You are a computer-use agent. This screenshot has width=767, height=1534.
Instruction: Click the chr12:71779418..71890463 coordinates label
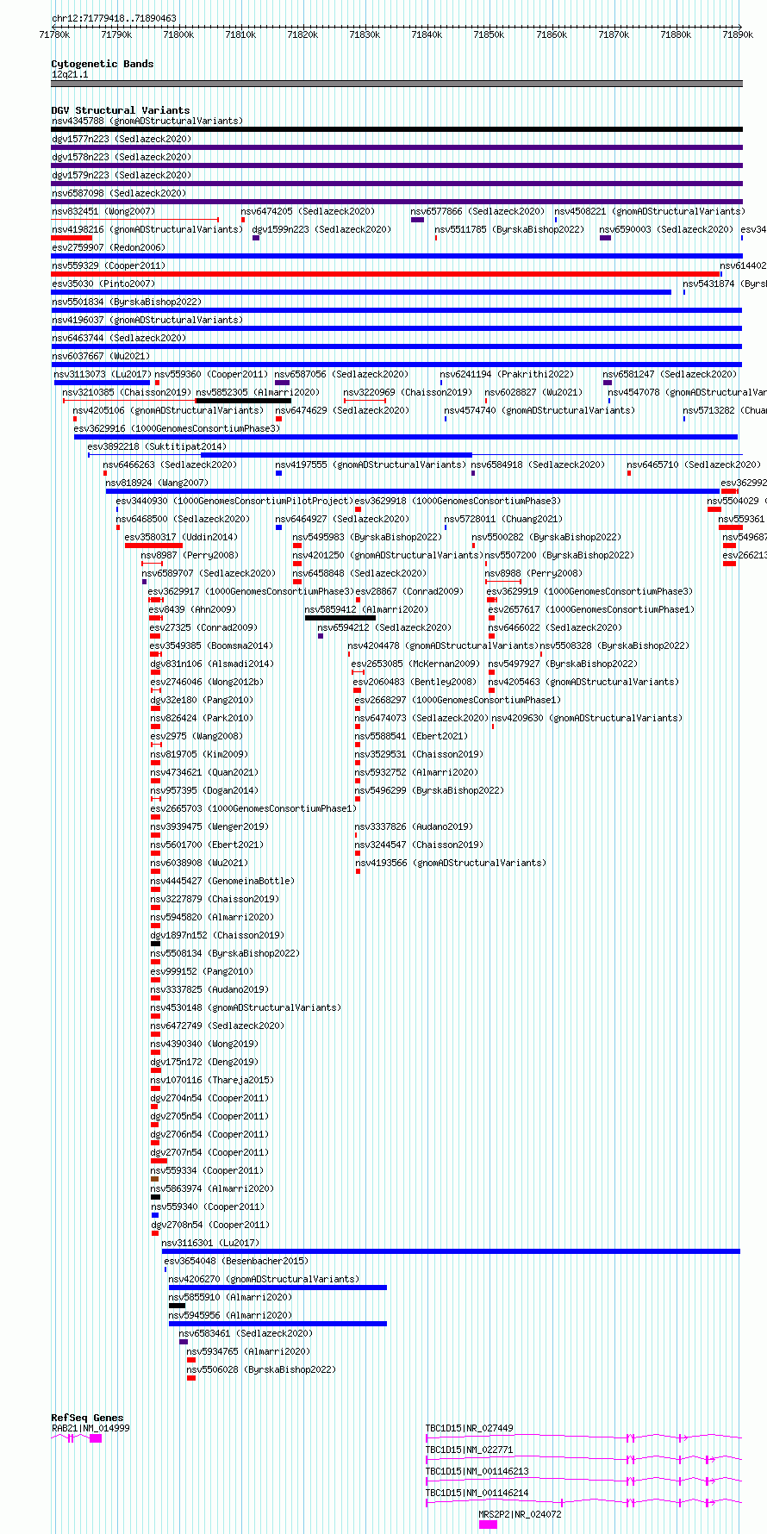[114, 18]
